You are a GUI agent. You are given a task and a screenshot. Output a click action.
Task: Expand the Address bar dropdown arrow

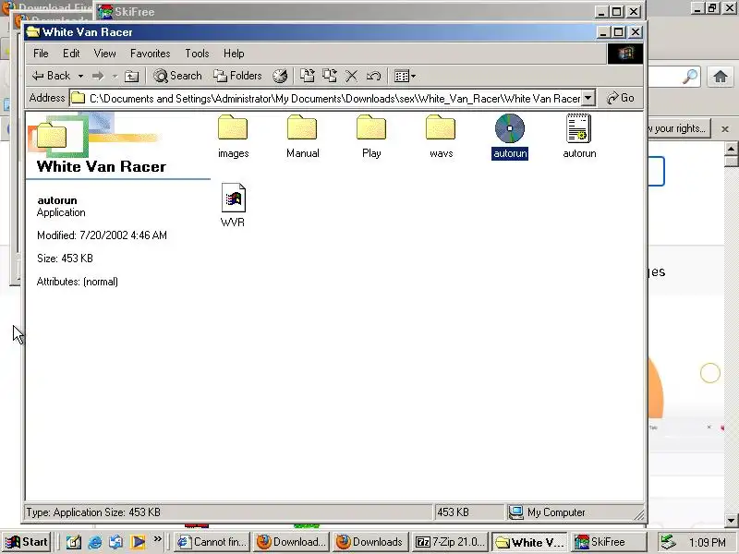pyautogui.click(x=588, y=98)
